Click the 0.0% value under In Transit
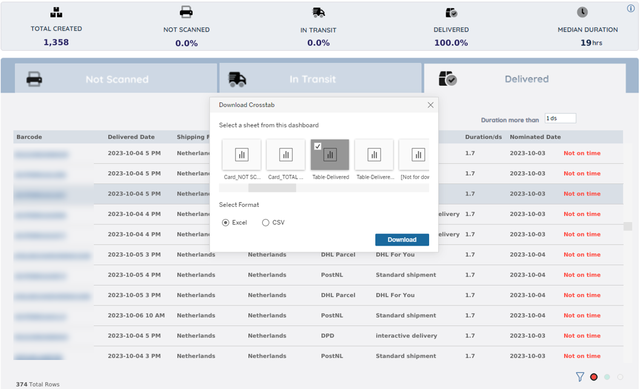Screen dimensions: 641x389 pyautogui.click(x=318, y=42)
